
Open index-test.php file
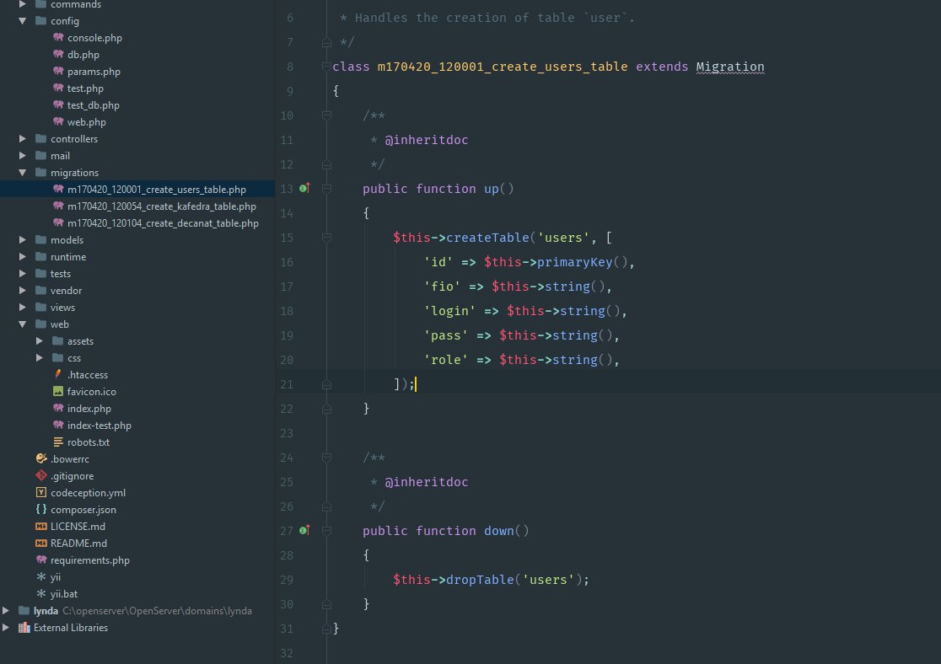pyautogui.click(x=99, y=426)
